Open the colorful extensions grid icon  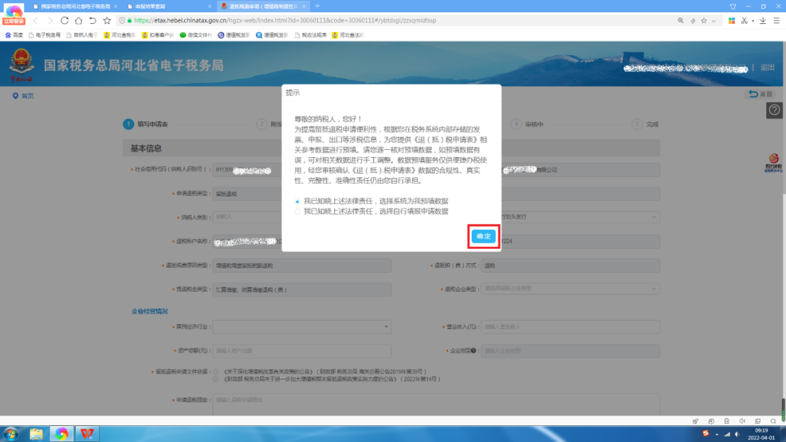732,20
